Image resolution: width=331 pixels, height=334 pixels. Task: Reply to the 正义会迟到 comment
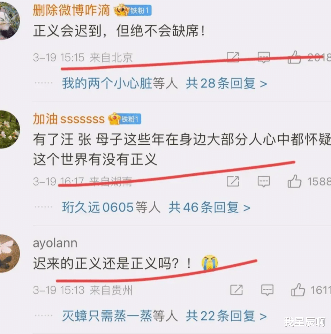[x=264, y=57]
